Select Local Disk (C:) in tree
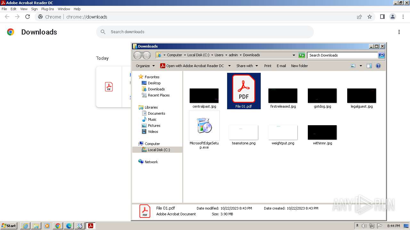 pos(157,150)
